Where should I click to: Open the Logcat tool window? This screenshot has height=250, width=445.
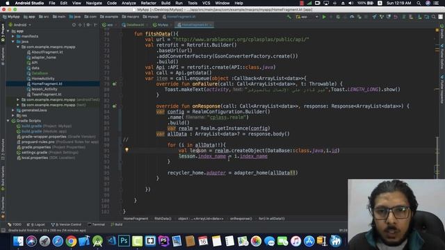click(x=36, y=224)
